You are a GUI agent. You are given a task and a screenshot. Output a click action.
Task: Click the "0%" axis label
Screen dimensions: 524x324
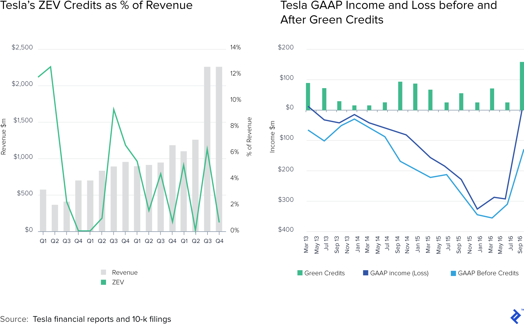pos(235,230)
